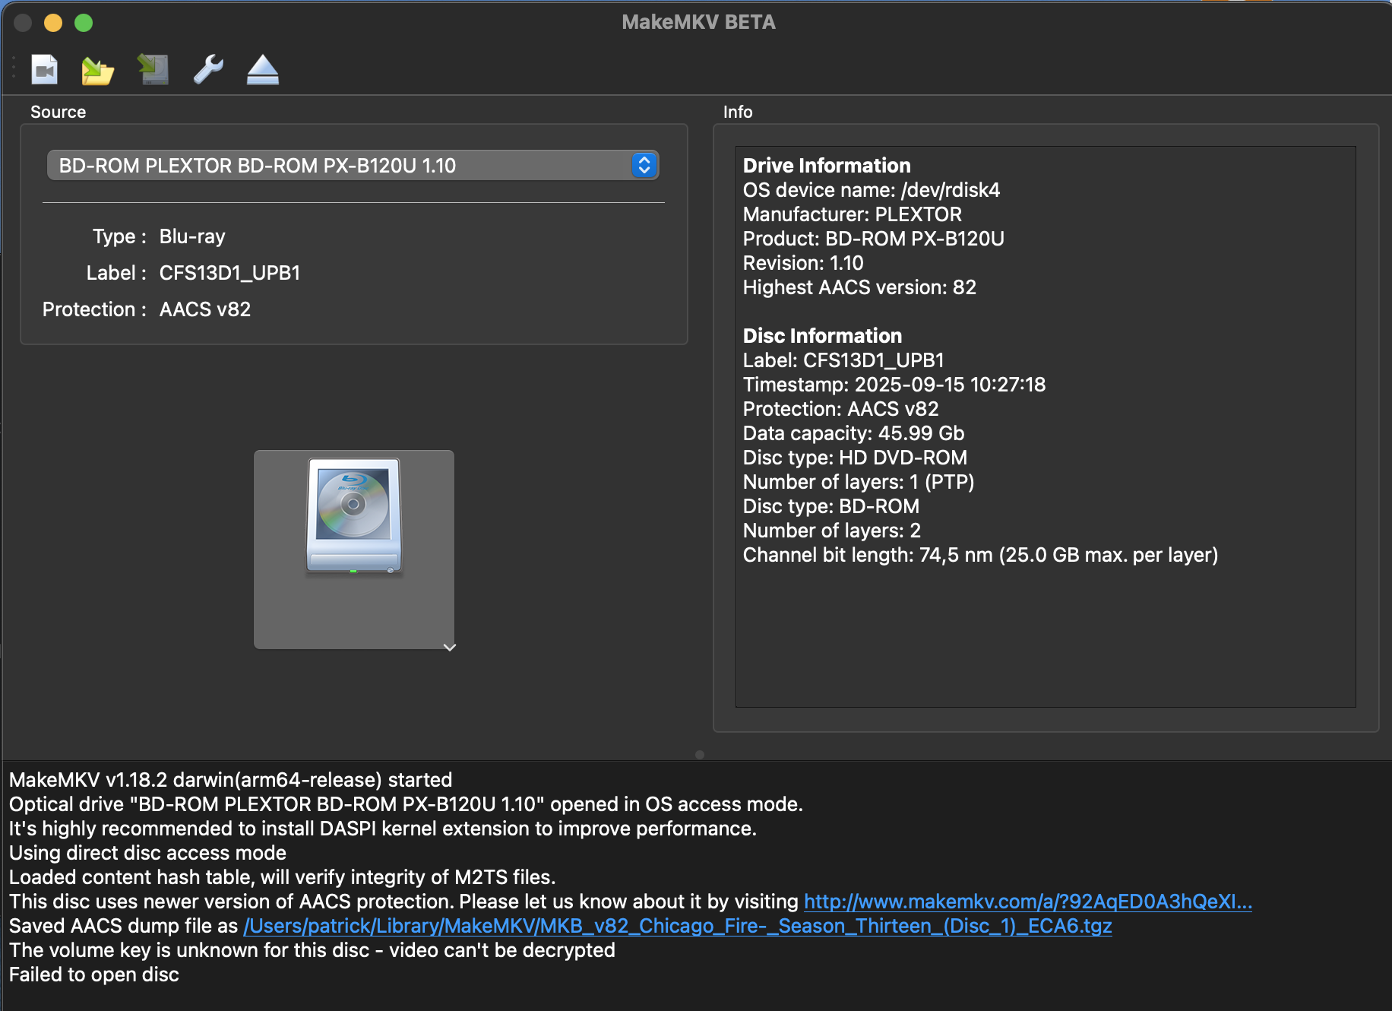Click the splitter dot above the log pane
This screenshot has width=1392, height=1011.
(x=700, y=755)
